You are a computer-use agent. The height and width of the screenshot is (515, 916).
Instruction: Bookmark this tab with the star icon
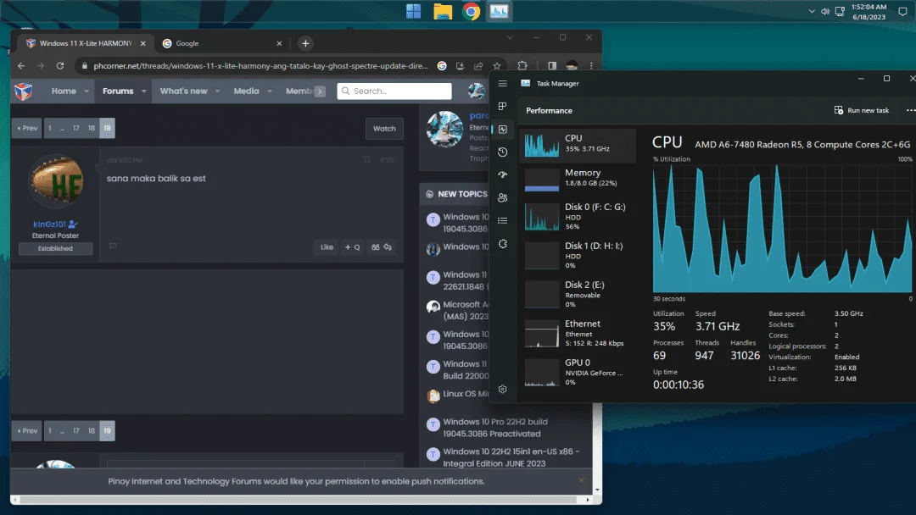pyautogui.click(x=496, y=66)
